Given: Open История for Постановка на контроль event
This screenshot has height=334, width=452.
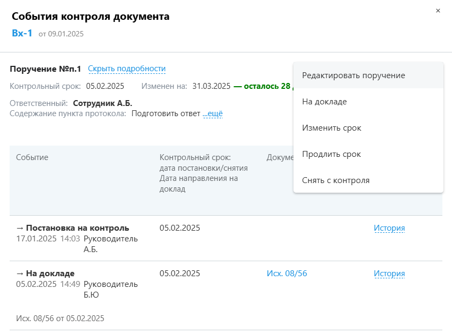Looking at the screenshot, I should coord(389,228).
